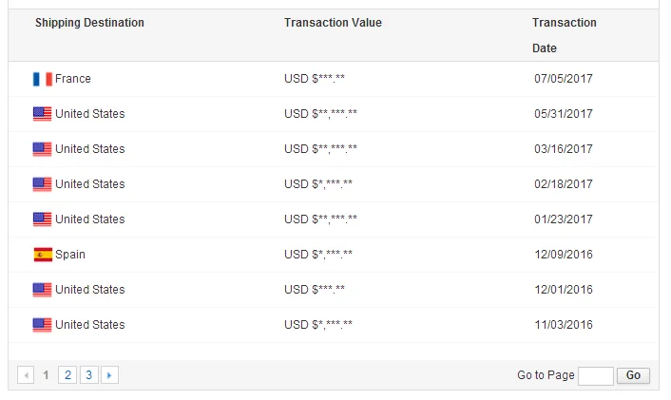Click the France flag icon
Image resolution: width=671 pixels, height=400 pixels.
pos(42,79)
